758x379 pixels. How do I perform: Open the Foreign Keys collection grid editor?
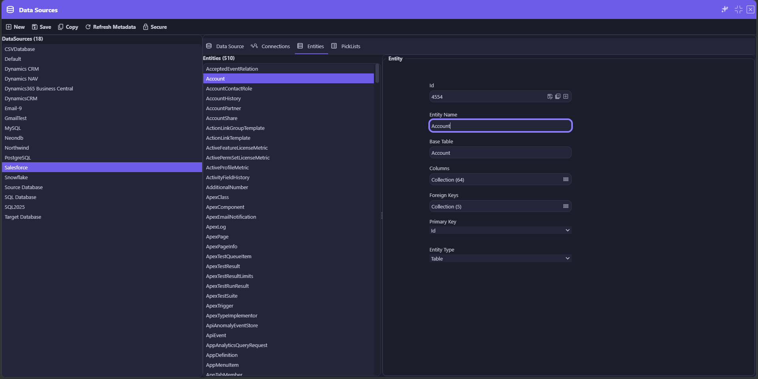click(x=566, y=206)
